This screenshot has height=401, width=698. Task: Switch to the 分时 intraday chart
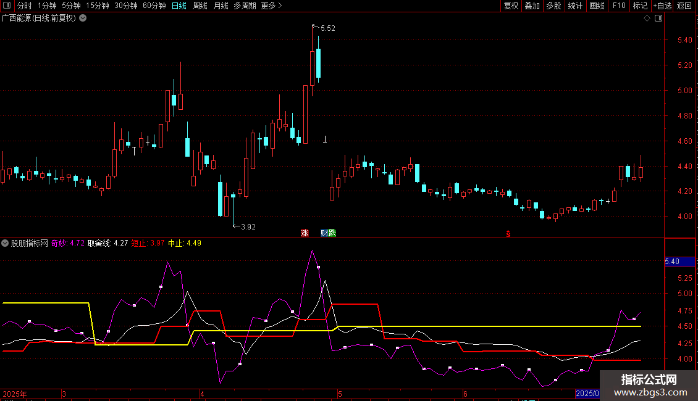[x=25, y=6]
